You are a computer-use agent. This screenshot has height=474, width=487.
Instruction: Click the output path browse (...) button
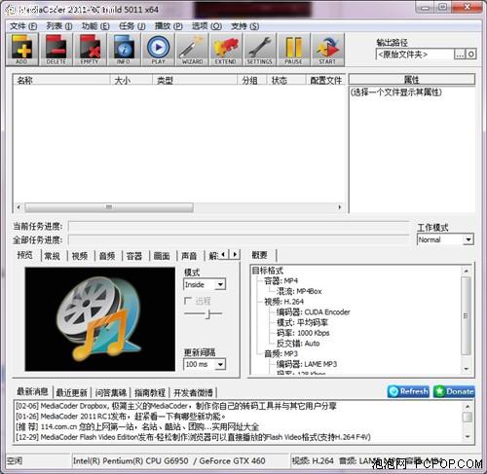(x=460, y=55)
